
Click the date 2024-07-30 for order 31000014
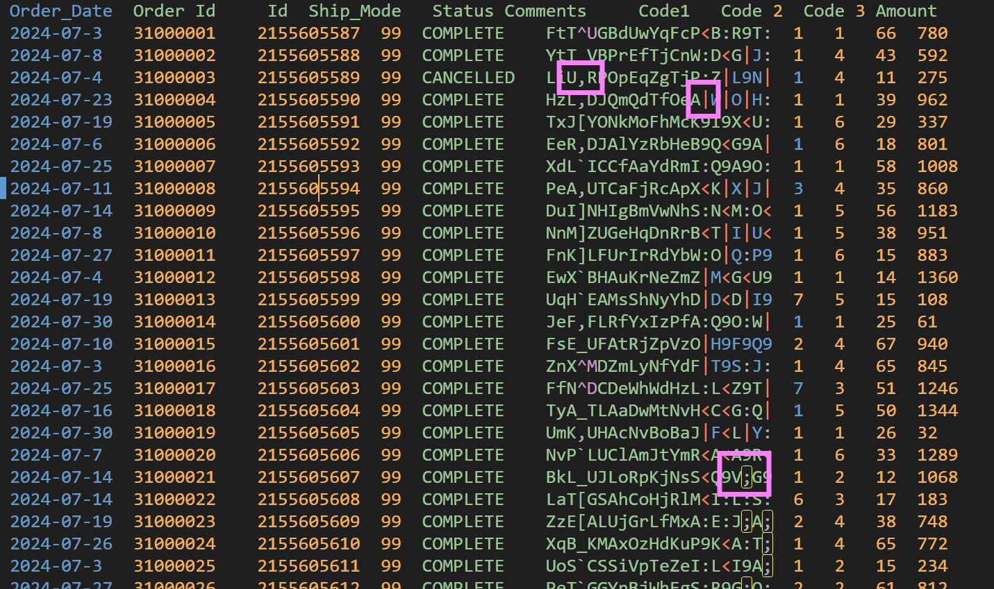click(61, 321)
